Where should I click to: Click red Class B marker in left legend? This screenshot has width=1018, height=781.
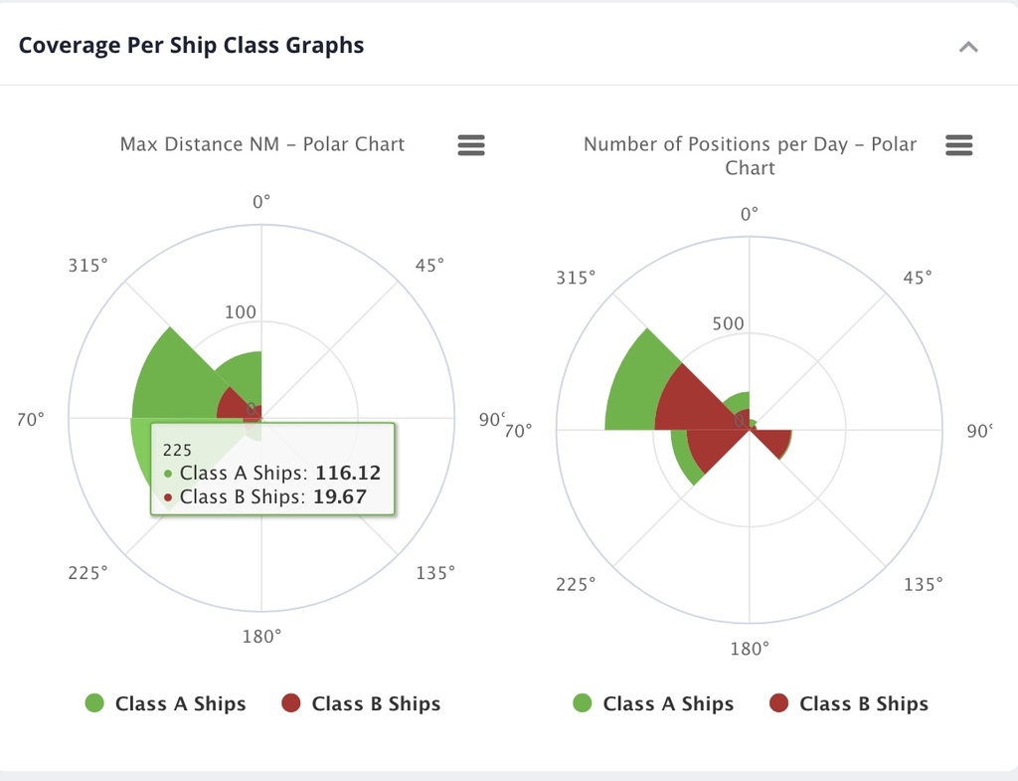[x=291, y=703]
